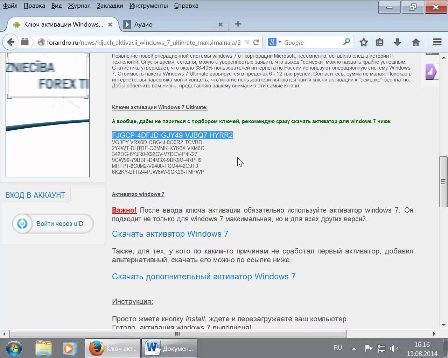
Task: Open the Файл menu
Action: [x=10, y=6]
